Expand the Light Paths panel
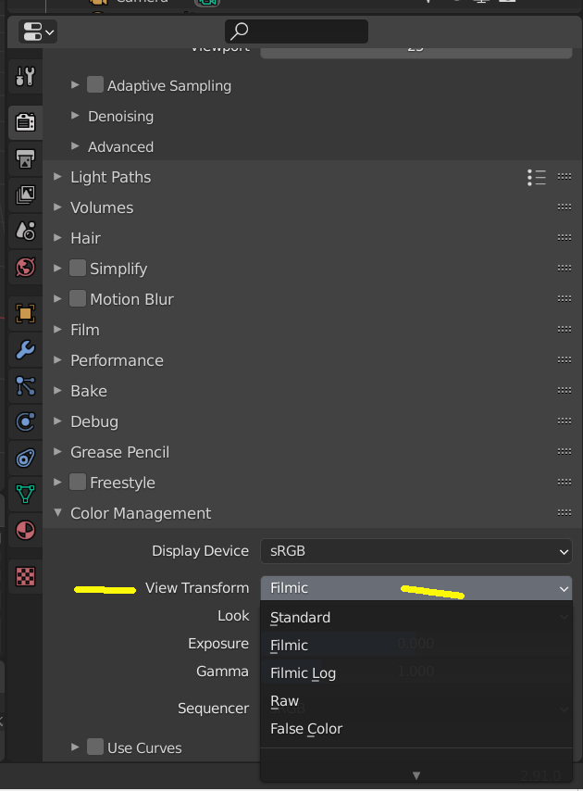Image resolution: width=583 pixels, height=791 pixels. [x=110, y=177]
